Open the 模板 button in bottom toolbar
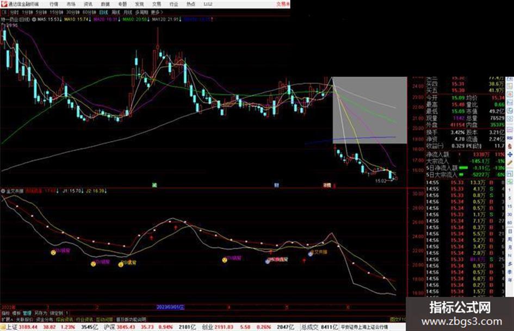 coord(16,313)
